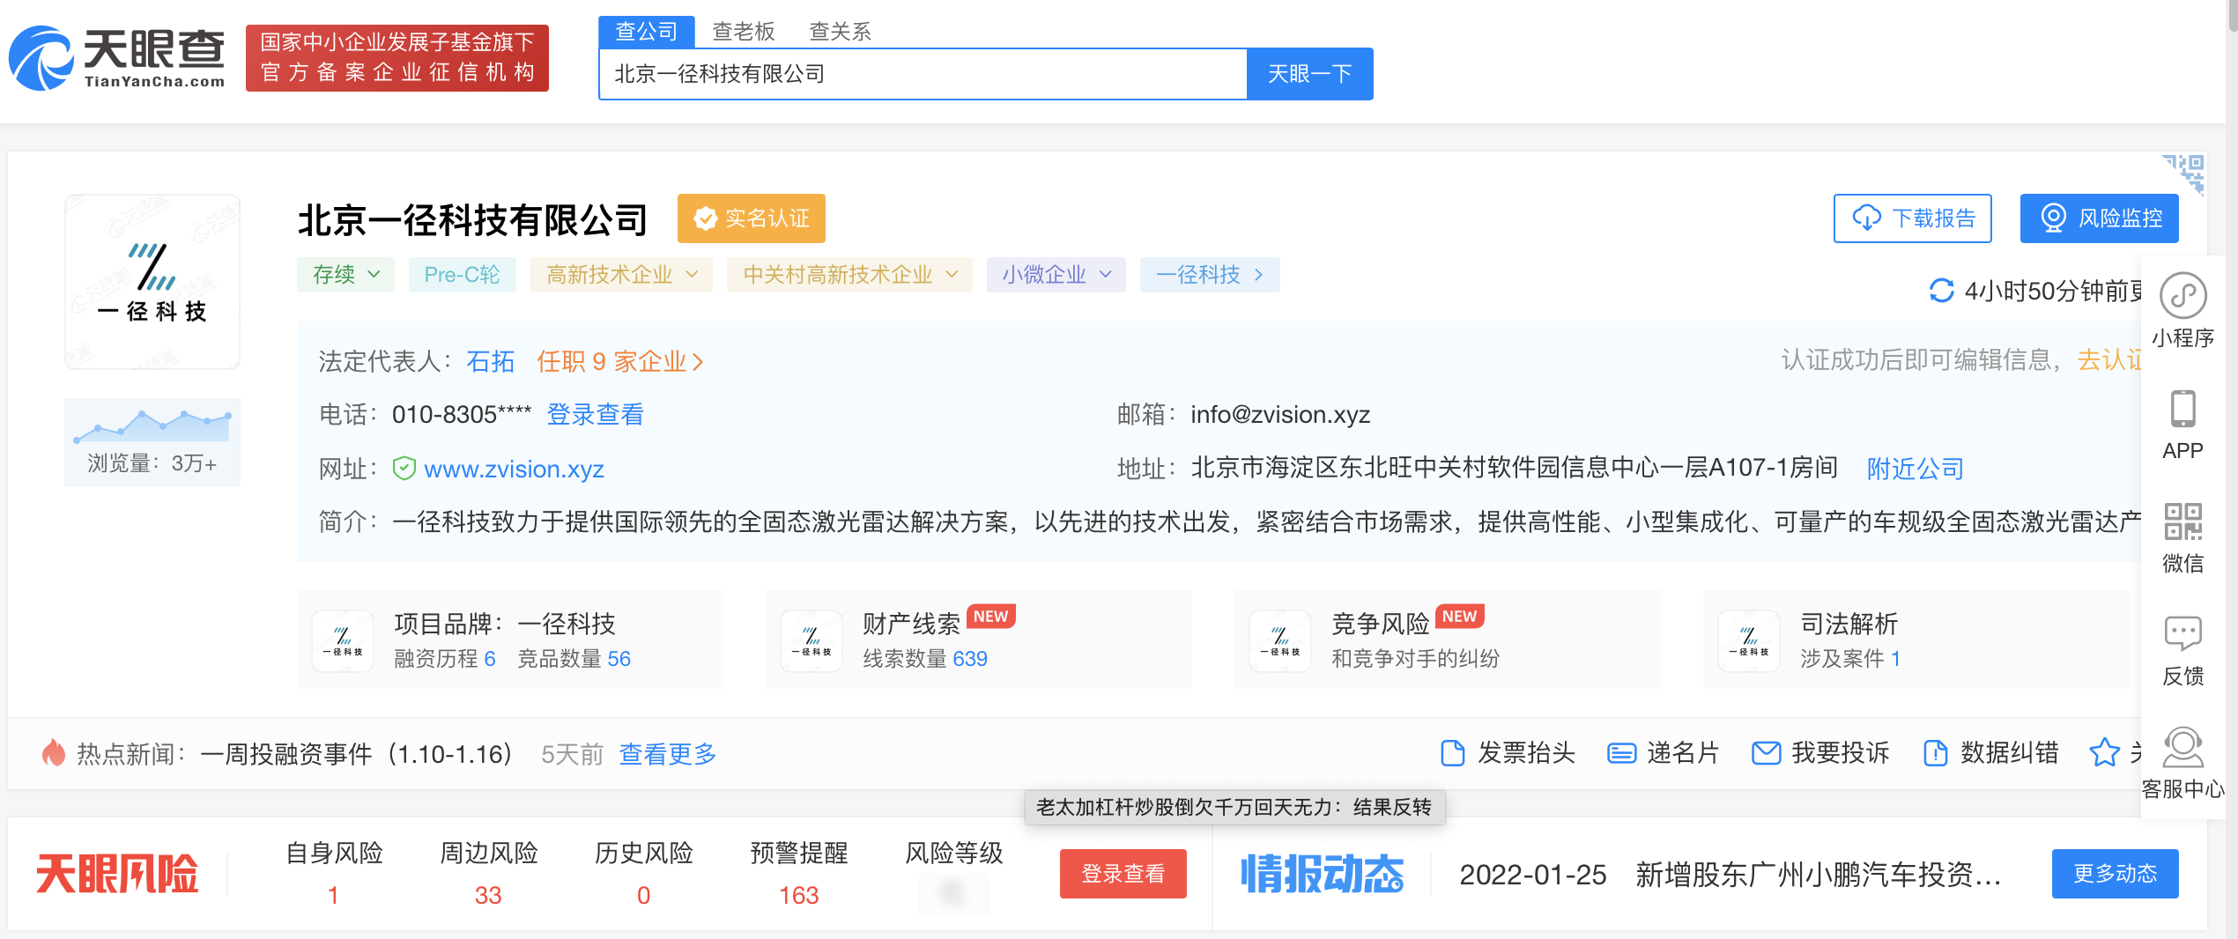This screenshot has width=2238, height=939.
Task: Click the real-name verified badge
Action: coord(752,218)
